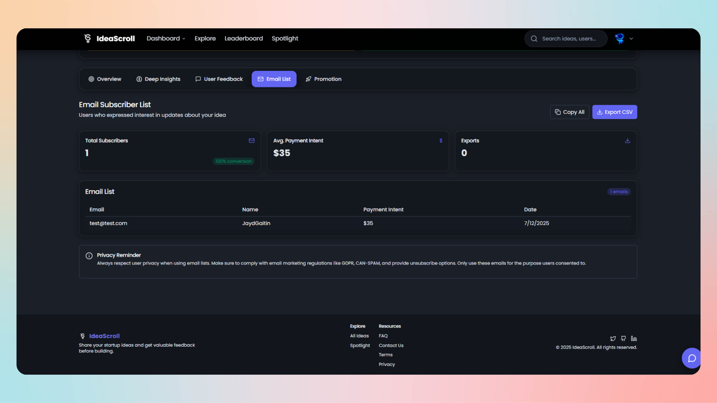This screenshot has width=717, height=403.
Task: Click the dollar icon in Avg. Payment Intent card
Action: [441, 141]
